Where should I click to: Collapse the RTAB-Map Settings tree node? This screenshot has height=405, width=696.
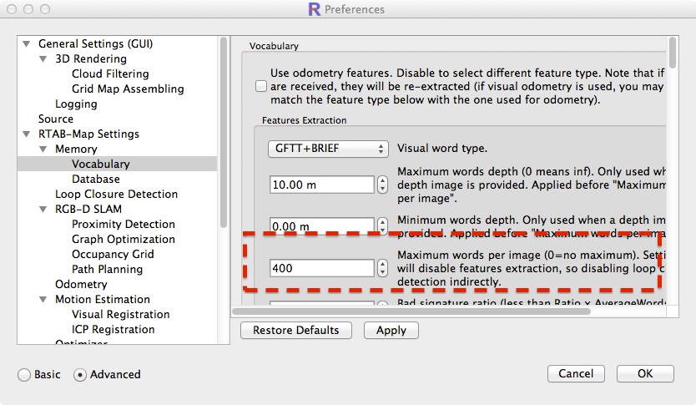[x=28, y=134]
